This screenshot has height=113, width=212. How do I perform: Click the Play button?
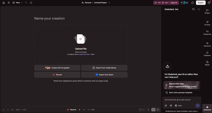point(80,110)
